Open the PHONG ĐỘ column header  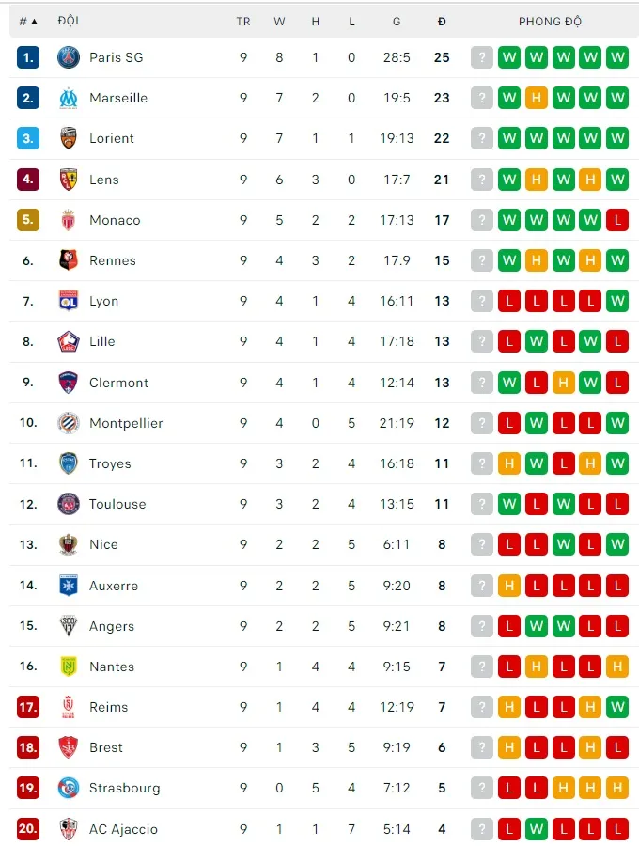point(551,21)
